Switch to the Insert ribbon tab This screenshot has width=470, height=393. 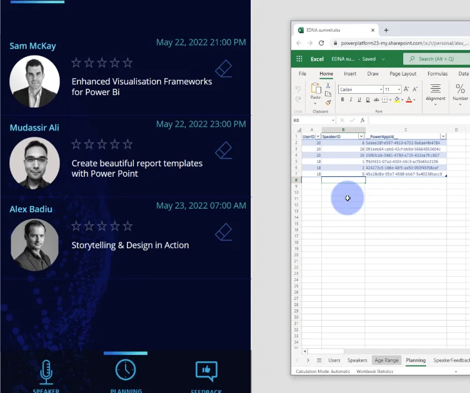point(350,74)
